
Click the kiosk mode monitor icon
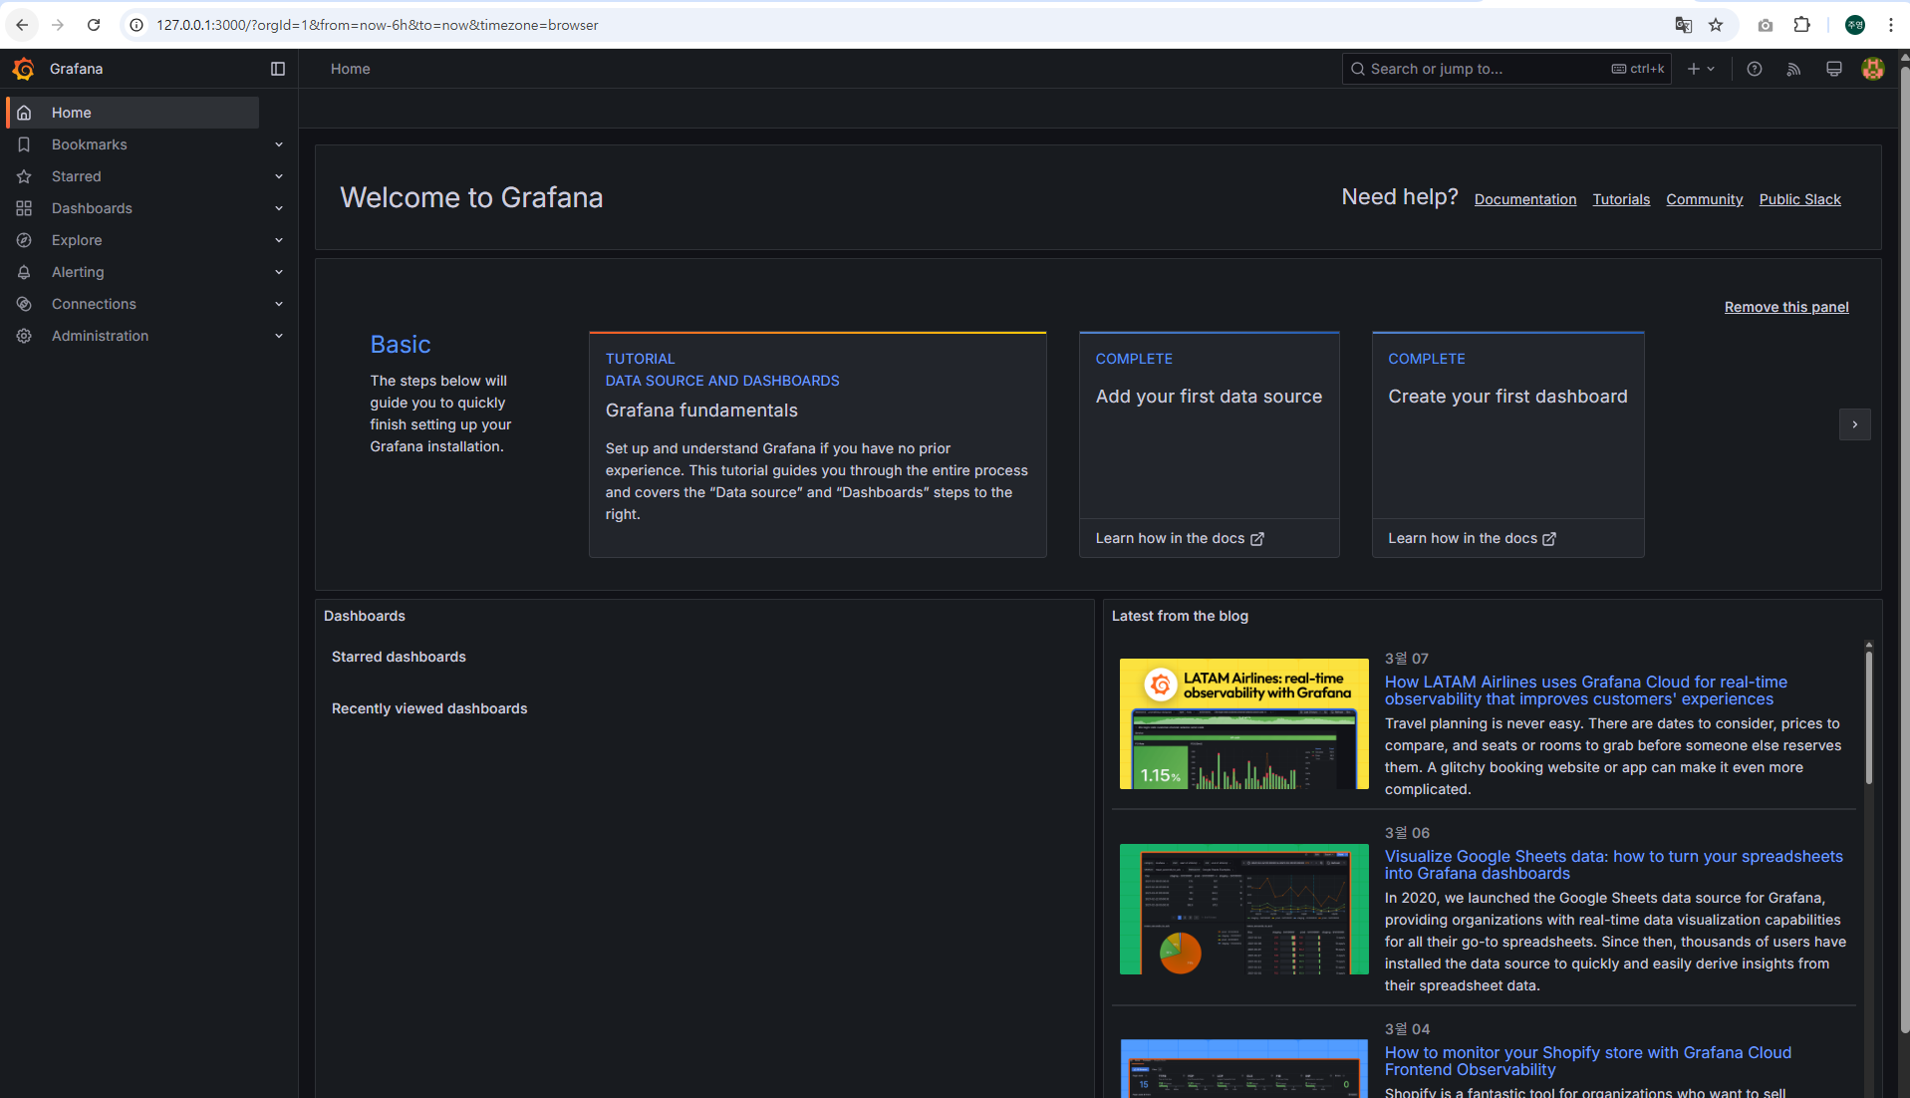[x=1833, y=69]
